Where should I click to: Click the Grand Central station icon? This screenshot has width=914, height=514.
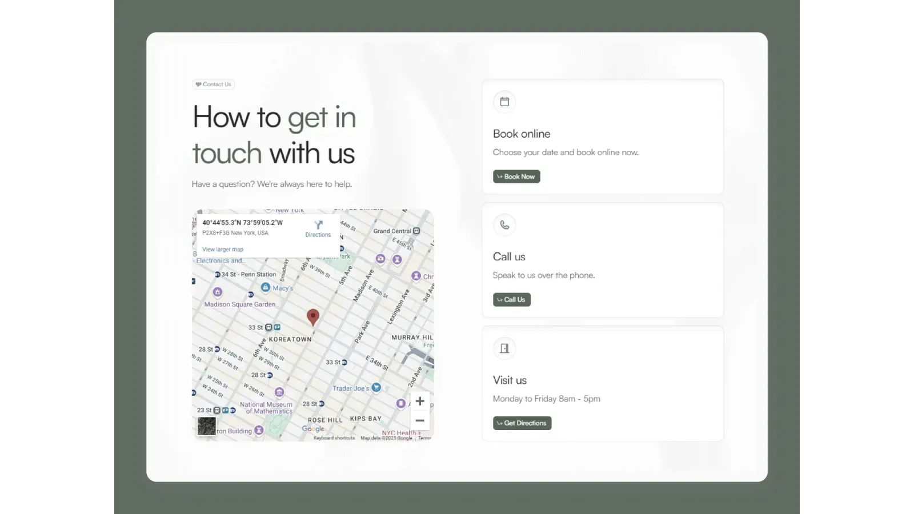[416, 231]
